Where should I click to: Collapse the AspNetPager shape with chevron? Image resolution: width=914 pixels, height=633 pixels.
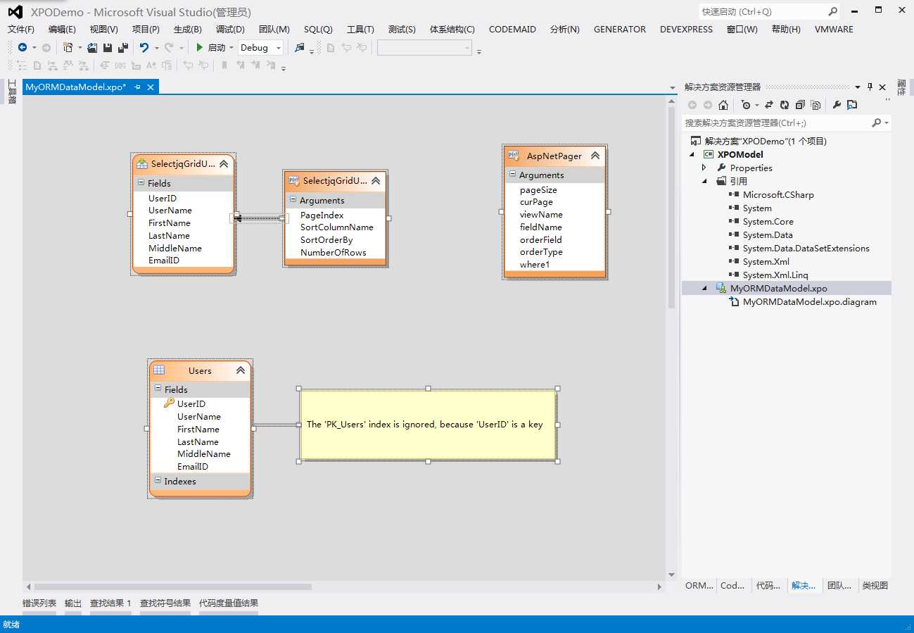(x=595, y=156)
